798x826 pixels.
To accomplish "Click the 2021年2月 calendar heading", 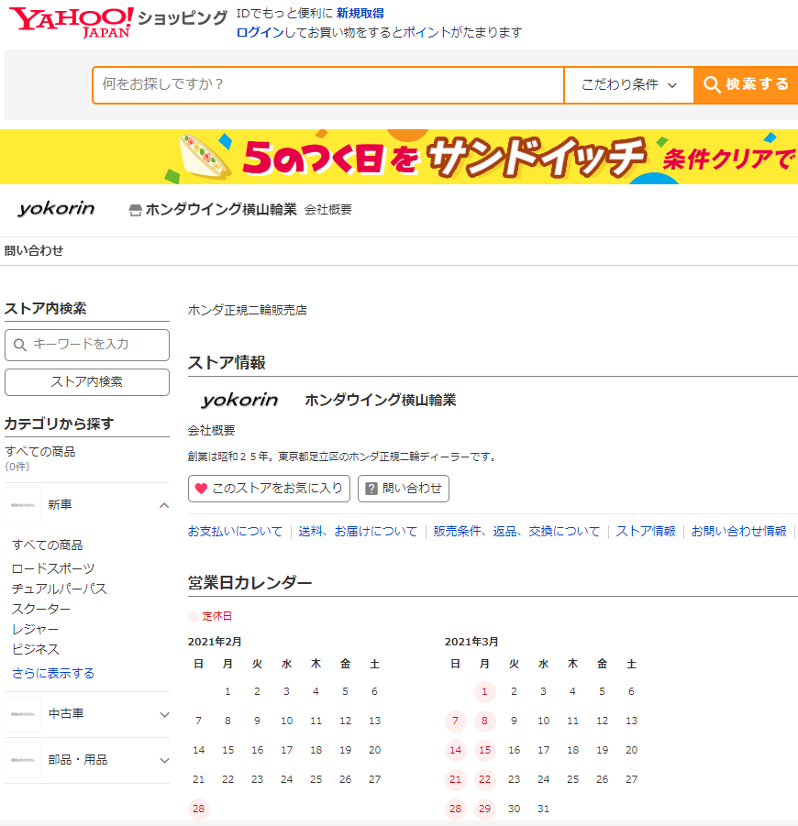I will point(215,642).
